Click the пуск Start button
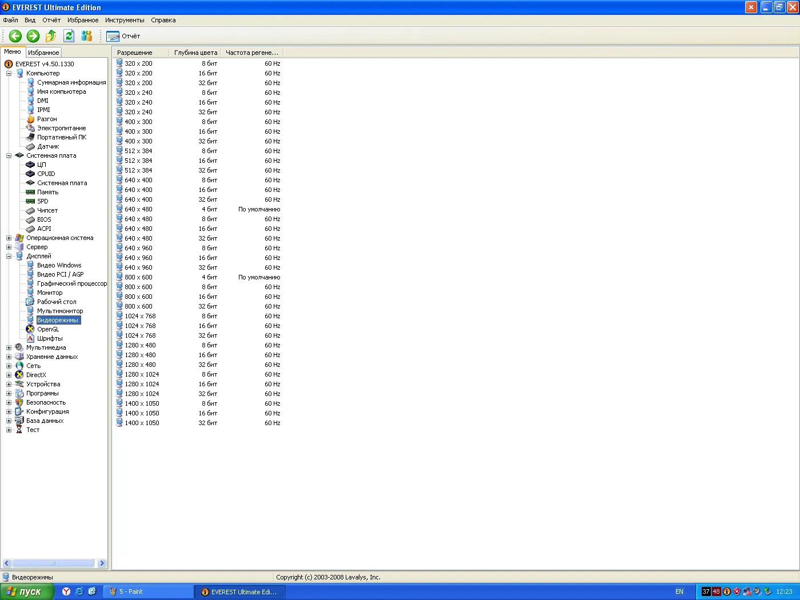The height and width of the screenshot is (600, 800). [27, 591]
